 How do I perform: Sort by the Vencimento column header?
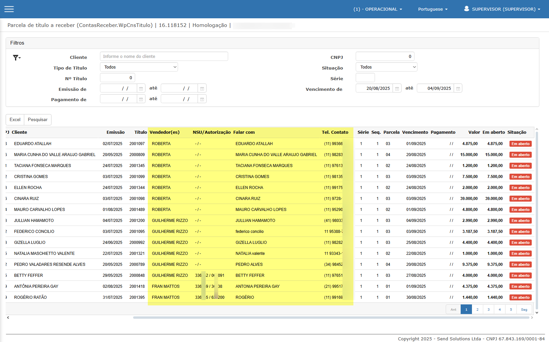click(415, 132)
